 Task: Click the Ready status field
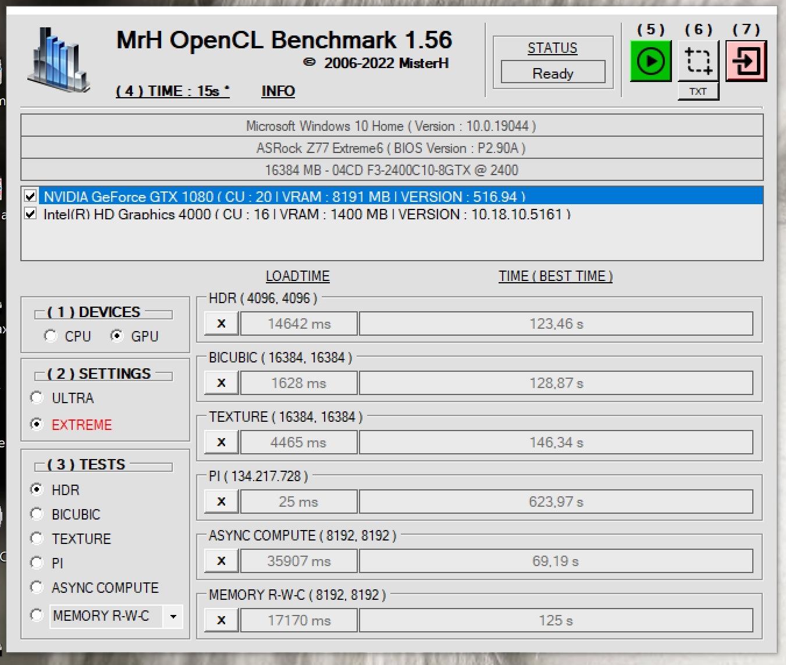point(553,73)
